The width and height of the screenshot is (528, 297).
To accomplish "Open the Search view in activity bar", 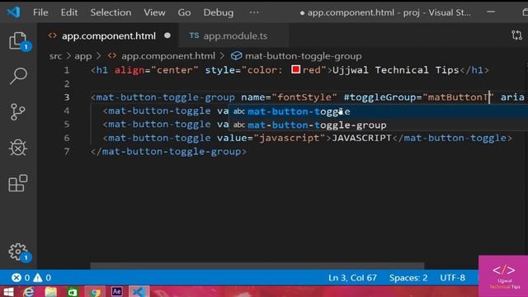I will (18, 76).
